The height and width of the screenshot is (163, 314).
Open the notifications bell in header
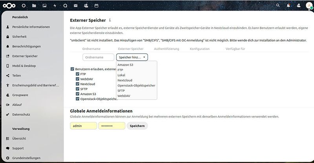tap(288, 5)
